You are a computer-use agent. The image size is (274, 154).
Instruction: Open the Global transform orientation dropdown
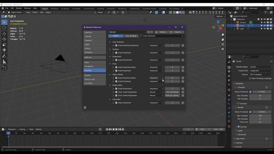point(100,12)
